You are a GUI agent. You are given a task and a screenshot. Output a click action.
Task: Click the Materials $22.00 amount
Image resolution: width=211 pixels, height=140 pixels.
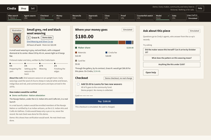78,56
